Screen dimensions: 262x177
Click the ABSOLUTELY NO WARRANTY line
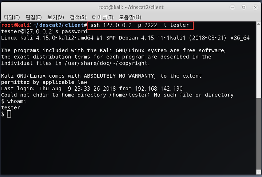(x=101, y=76)
